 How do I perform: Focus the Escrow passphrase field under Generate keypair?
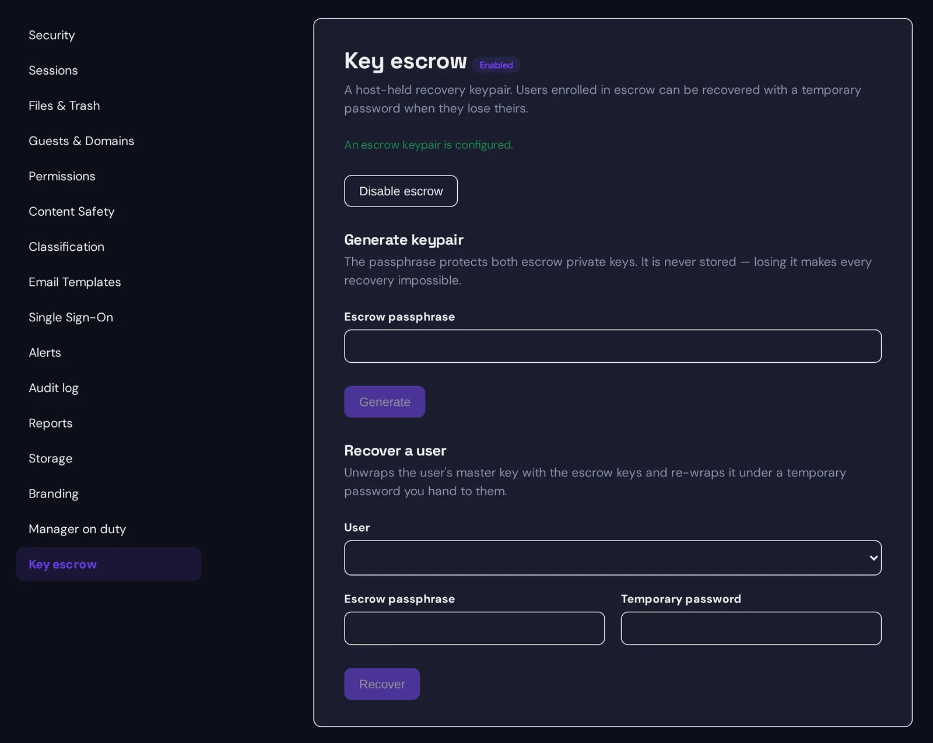(613, 346)
